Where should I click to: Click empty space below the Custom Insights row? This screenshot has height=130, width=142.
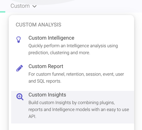click(x=72, y=127)
